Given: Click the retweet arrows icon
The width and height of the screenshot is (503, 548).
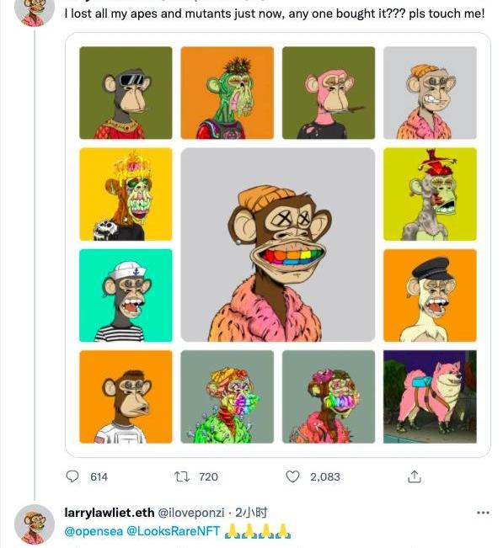Looking at the screenshot, I should 182,476.
